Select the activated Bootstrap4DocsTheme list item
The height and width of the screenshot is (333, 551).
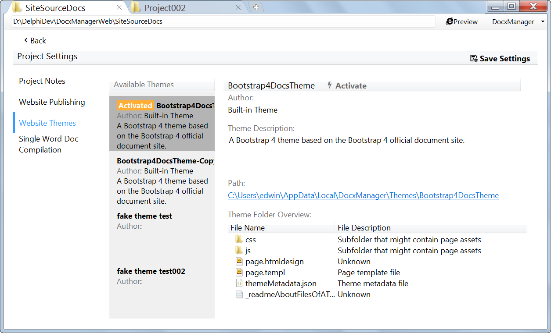coord(162,124)
